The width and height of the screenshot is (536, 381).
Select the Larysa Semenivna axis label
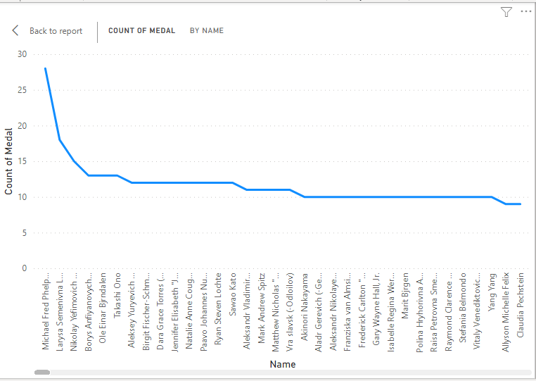[60, 311]
